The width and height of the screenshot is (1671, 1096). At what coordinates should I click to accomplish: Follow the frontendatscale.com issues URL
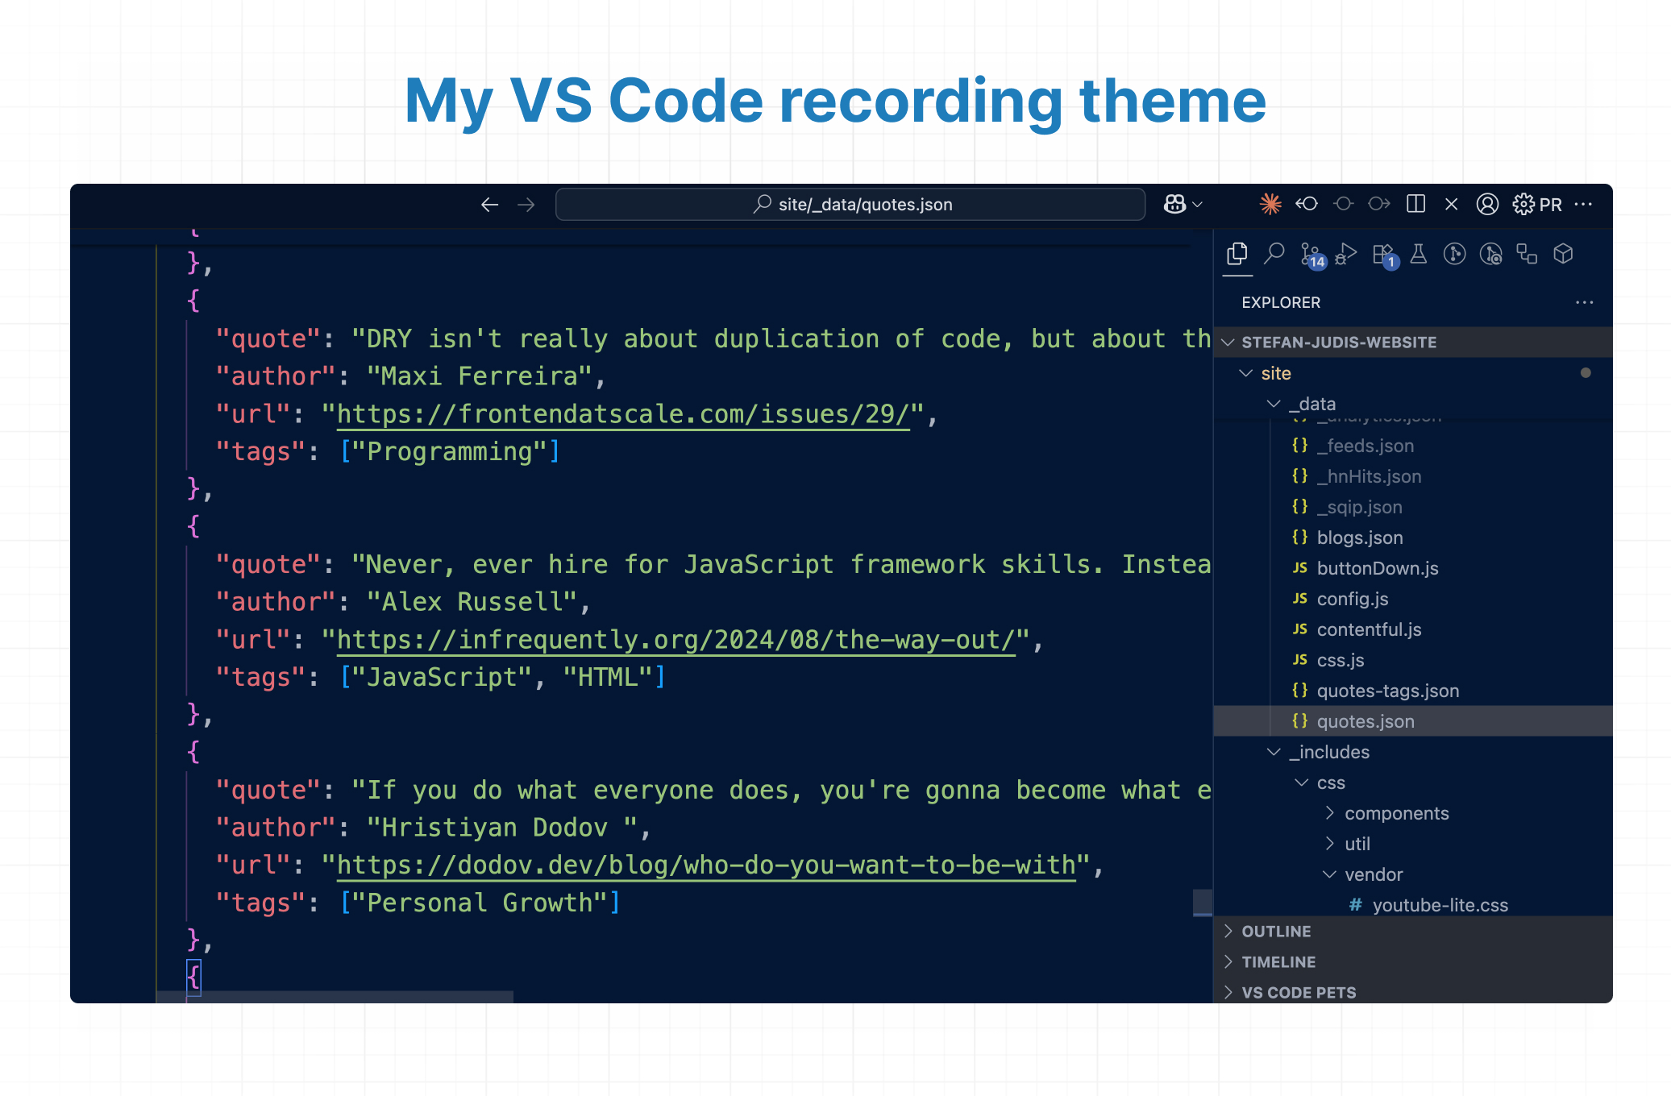point(623,414)
